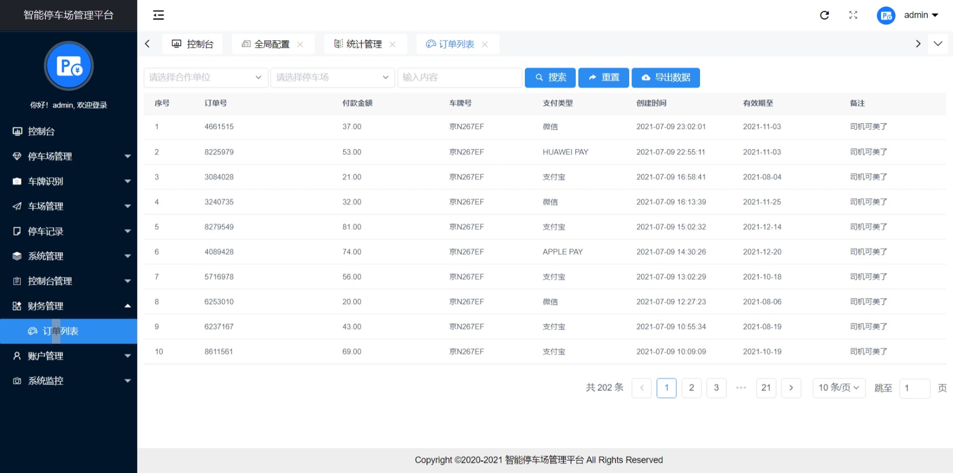
Task: Expand the 车牌识别 sidebar menu
Action: pos(69,181)
